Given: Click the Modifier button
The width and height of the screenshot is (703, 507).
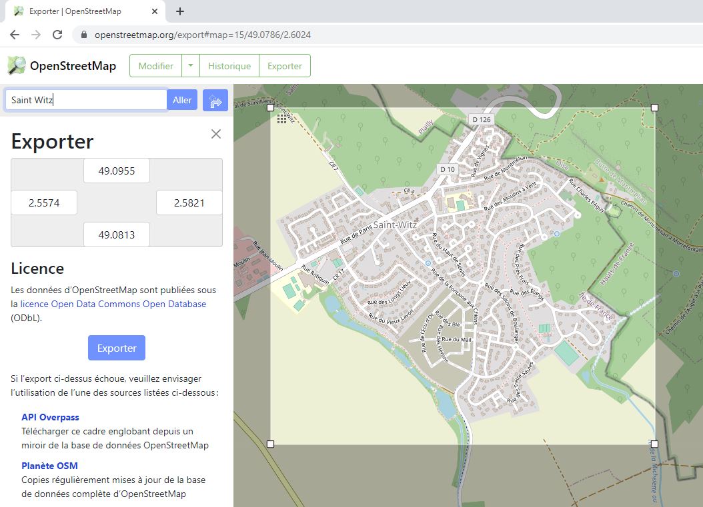Looking at the screenshot, I should 156,66.
